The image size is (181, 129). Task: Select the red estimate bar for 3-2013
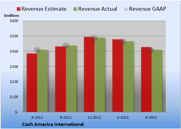118,76
